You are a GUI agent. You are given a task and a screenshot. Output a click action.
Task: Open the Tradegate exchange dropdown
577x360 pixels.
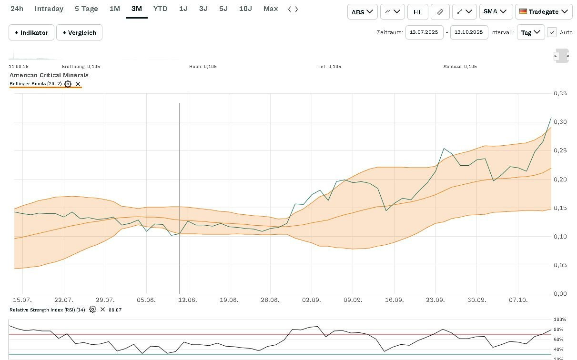tap(544, 12)
